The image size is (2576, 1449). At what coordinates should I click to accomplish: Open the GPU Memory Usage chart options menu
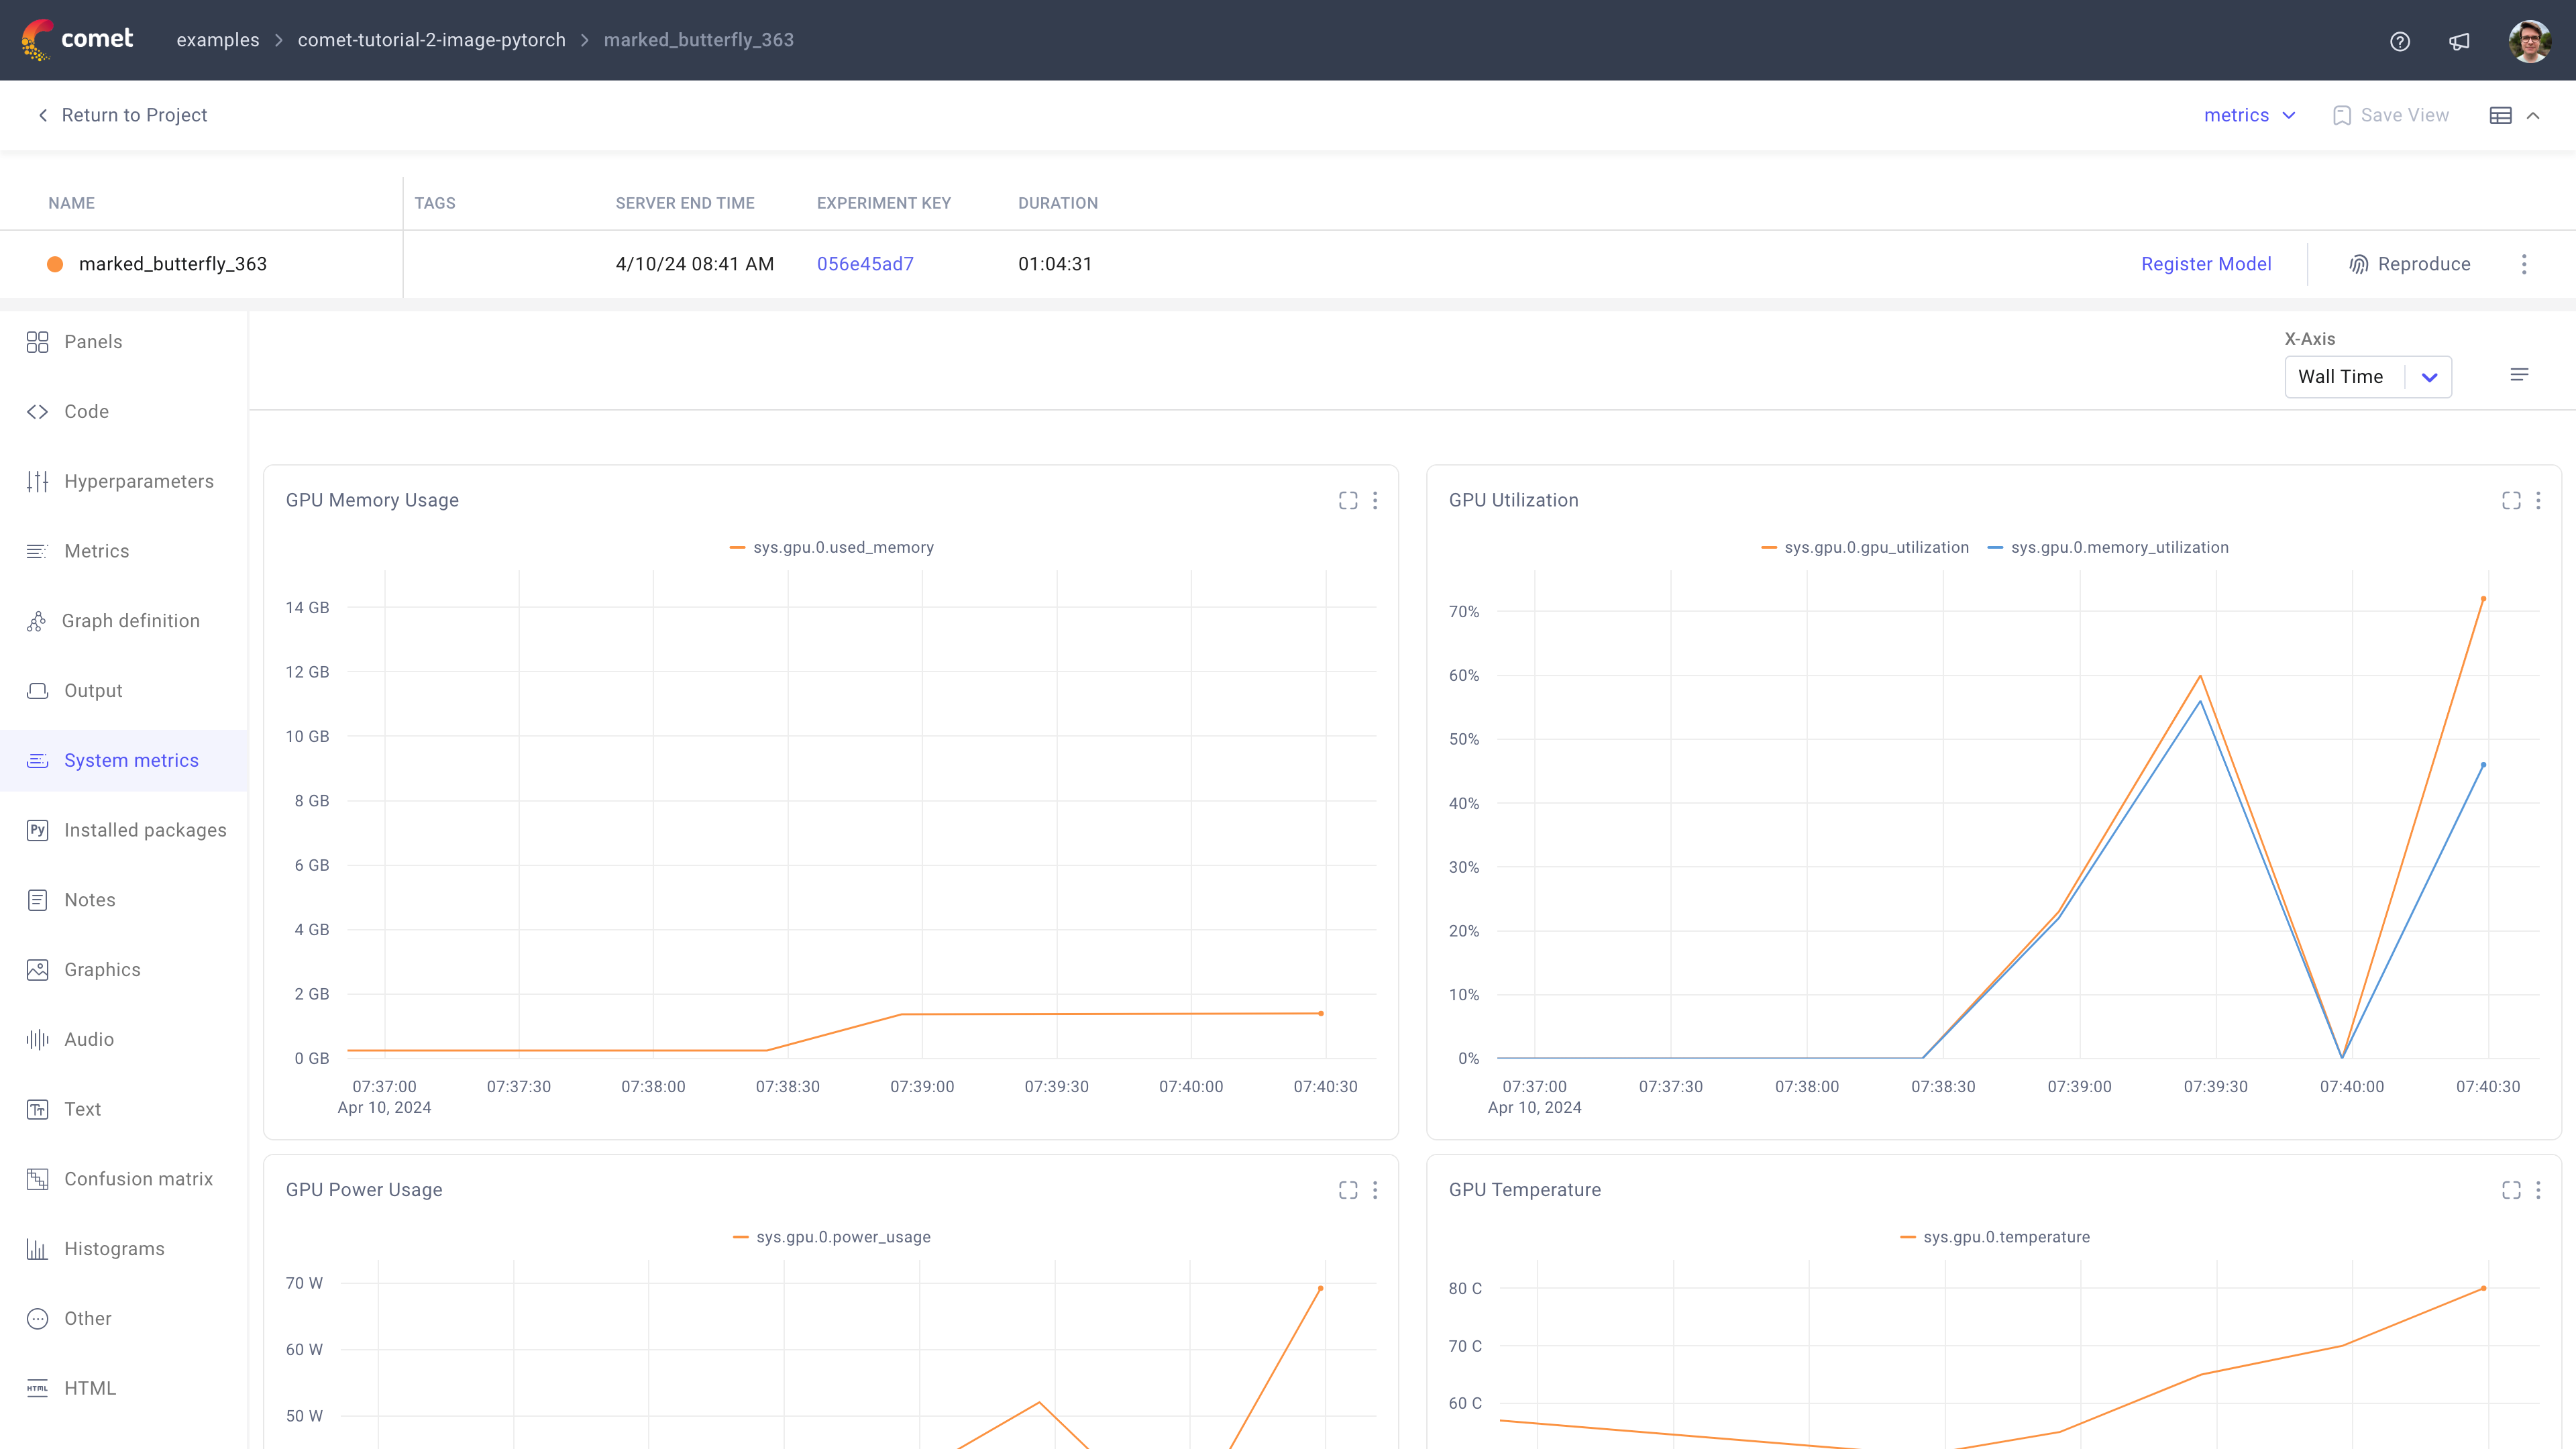(1376, 500)
